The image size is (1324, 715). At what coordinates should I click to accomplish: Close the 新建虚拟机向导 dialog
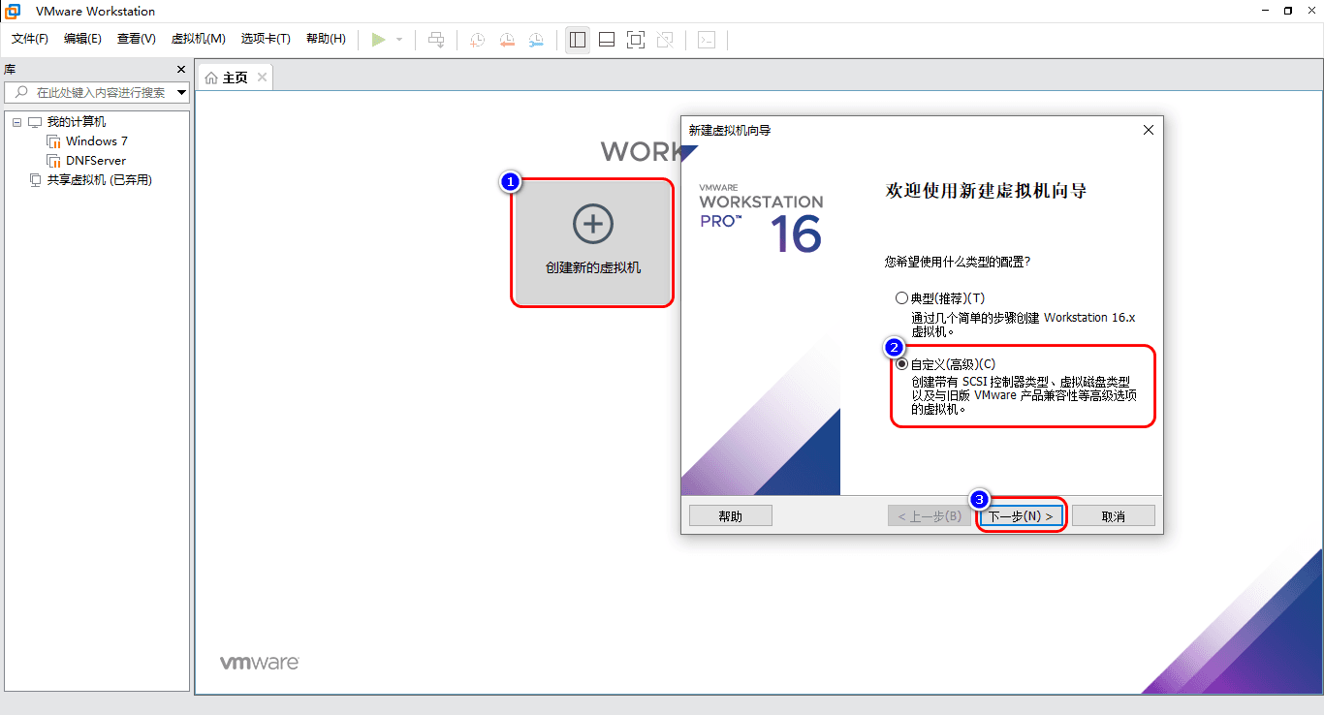click(1149, 130)
